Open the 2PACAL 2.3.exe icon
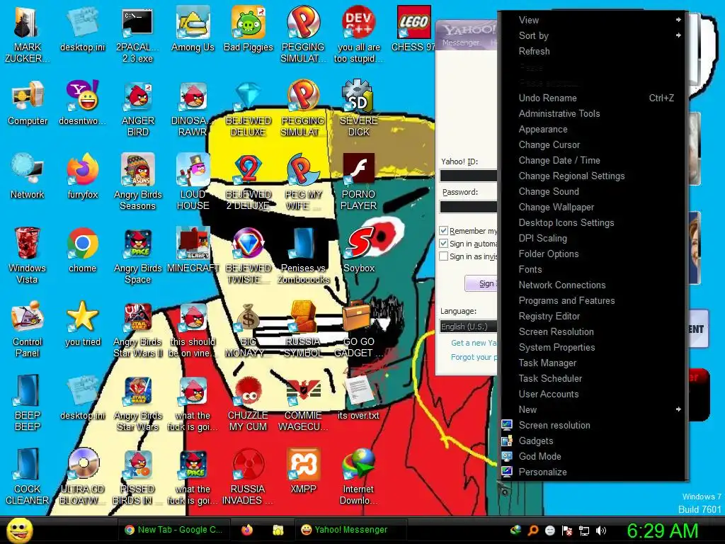The width and height of the screenshot is (725, 544). (138, 35)
